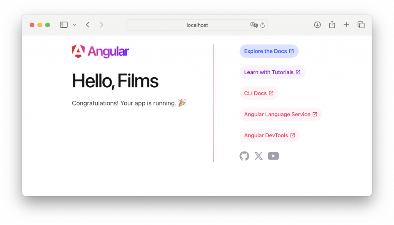
Task: Open the Angular DevTools link
Action: click(269, 135)
